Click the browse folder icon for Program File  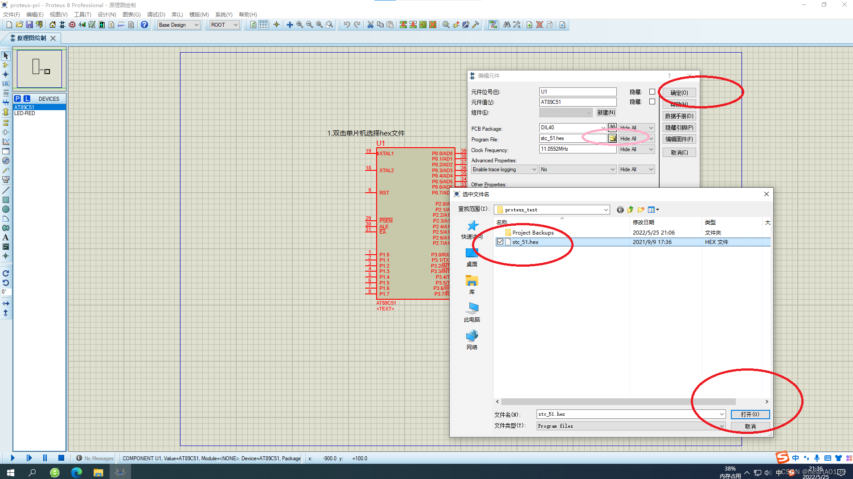[613, 139]
